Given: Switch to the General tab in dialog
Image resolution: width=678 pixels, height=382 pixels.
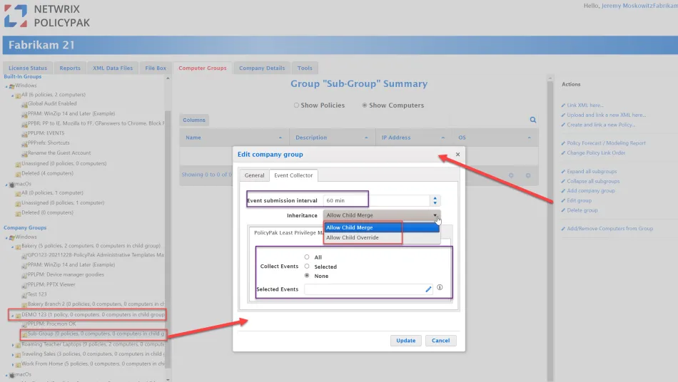Looking at the screenshot, I should point(254,175).
